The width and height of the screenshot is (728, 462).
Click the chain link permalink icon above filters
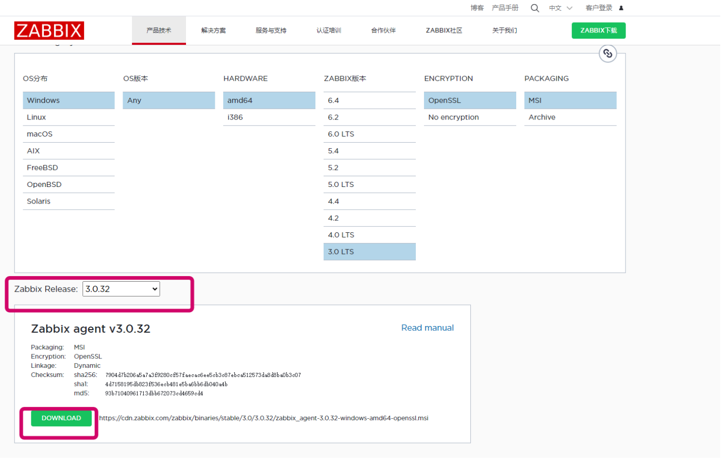(607, 54)
